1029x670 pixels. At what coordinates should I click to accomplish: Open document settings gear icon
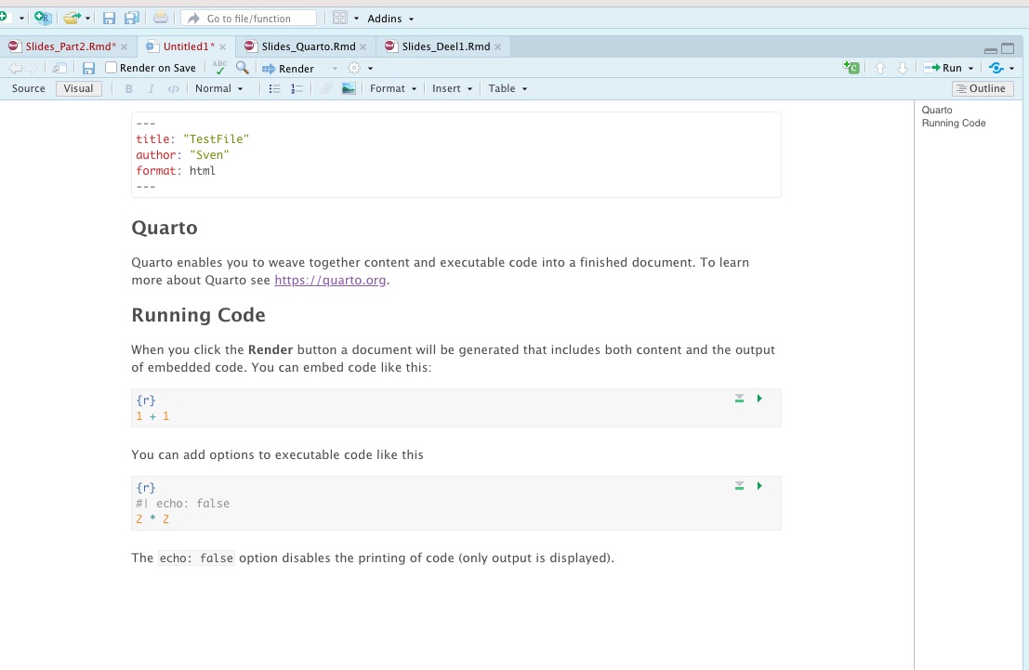354,68
